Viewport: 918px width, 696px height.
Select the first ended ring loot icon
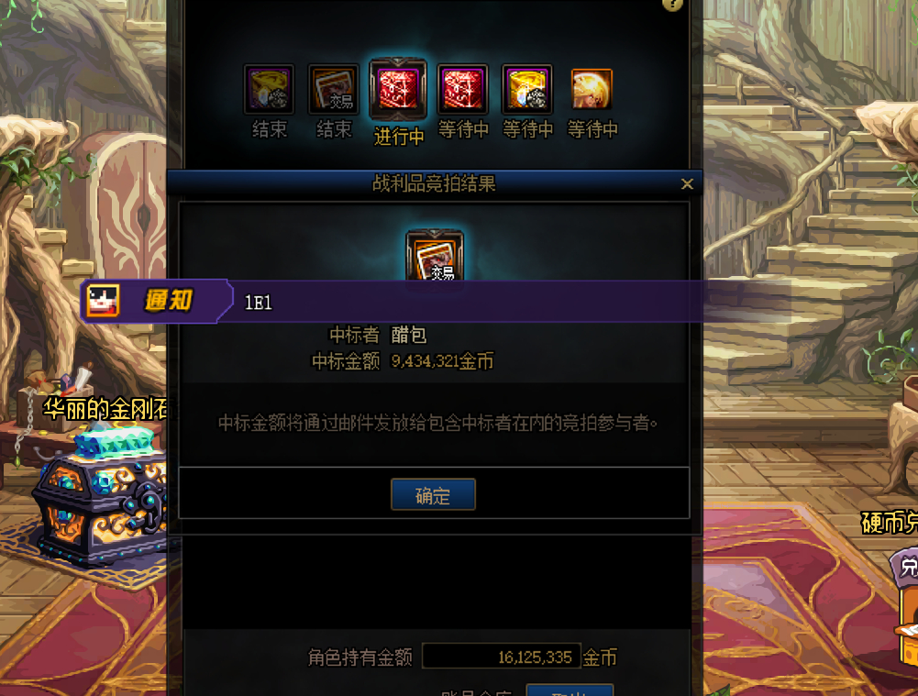click(x=269, y=89)
